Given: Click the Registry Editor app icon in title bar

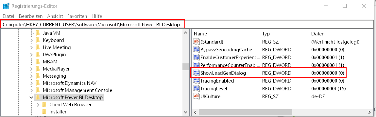Looking at the screenshot, I should [6, 6].
